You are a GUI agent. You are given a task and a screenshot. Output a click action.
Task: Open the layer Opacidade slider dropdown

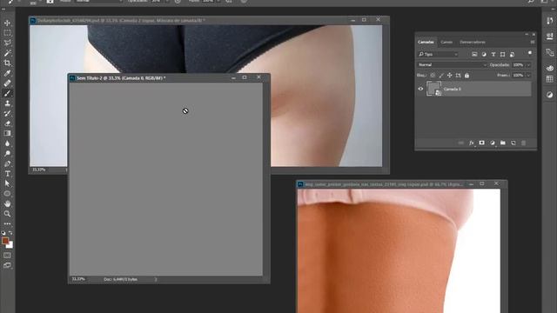point(528,65)
